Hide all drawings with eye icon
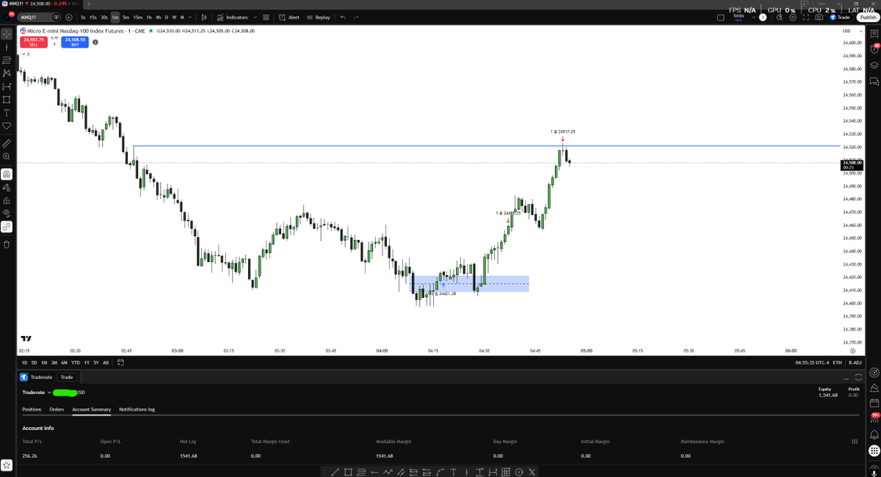The image size is (881, 477). pyautogui.click(x=7, y=214)
